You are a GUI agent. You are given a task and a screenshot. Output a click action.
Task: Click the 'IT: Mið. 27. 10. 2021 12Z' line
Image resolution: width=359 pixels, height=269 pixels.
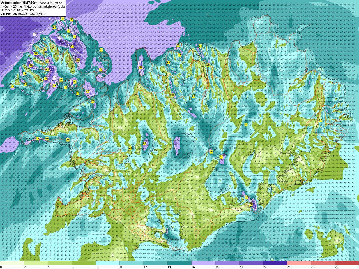[18, 10]
